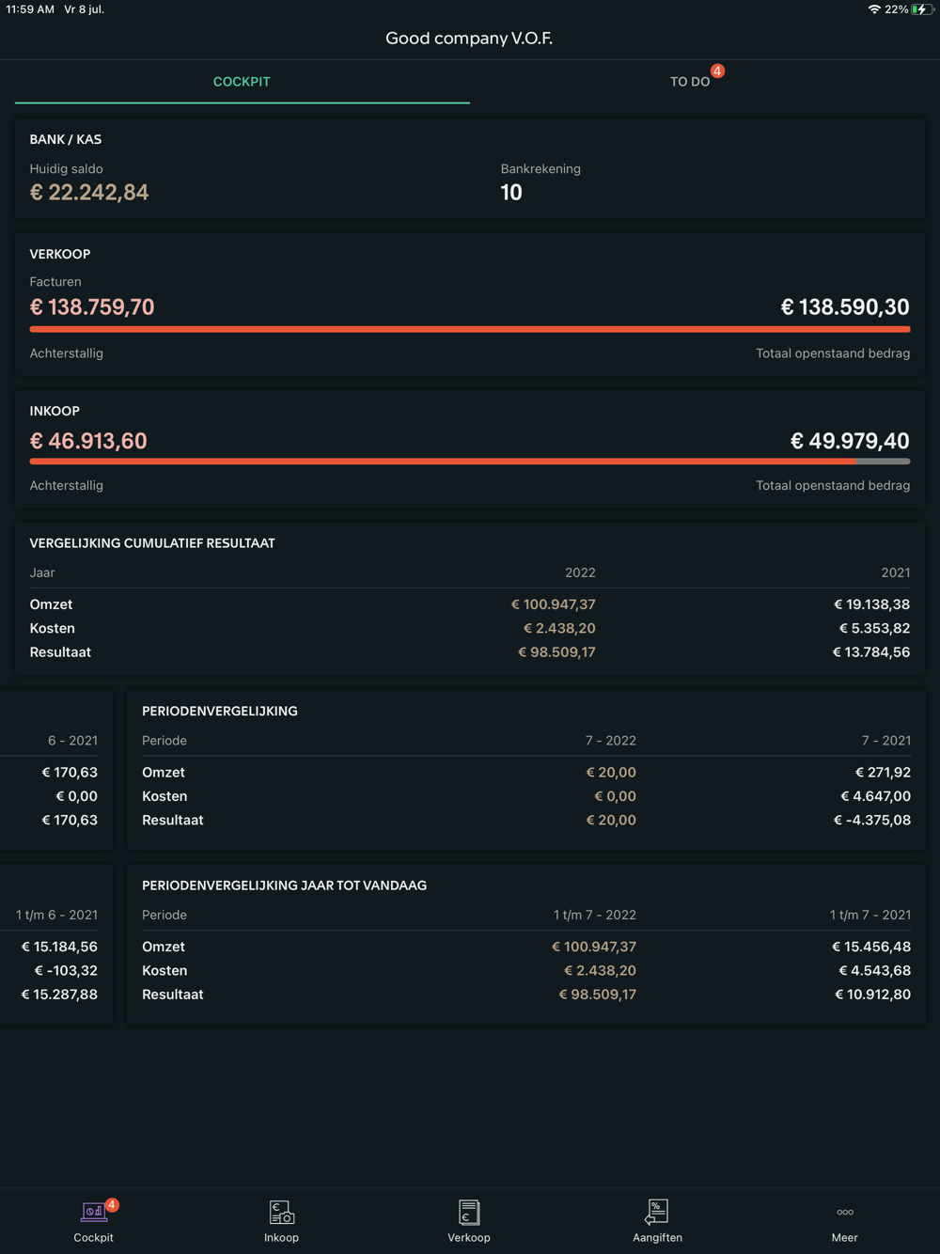Tap the Wi-Fi status icon
The width and height of the screenshot is (940, 1254).
pyautogui.click(x=874, y=9)
